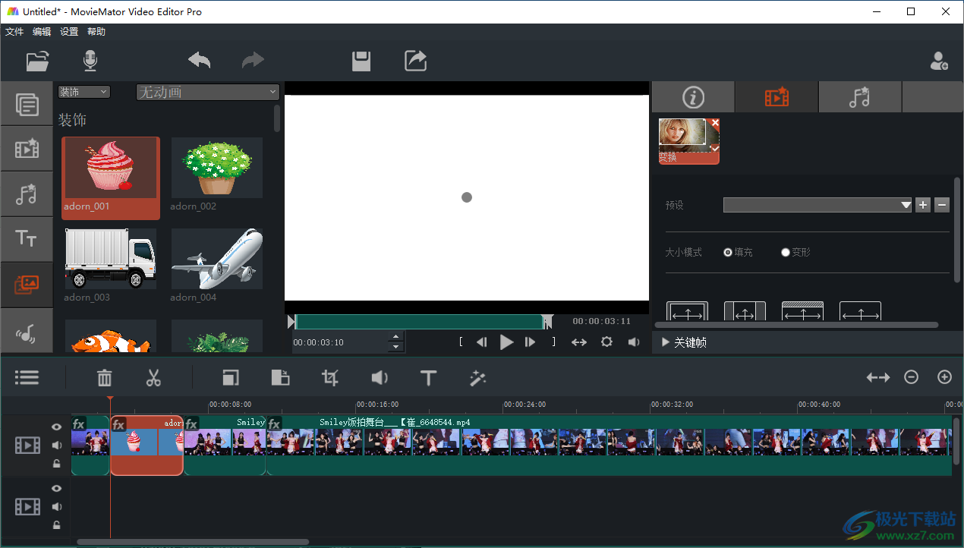Add a new preset with the plus button
The image size is (964, 548).
tap(923, 205)
